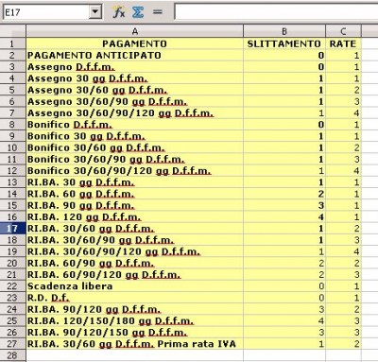Viewport: 378px width, 362px height.
Task: Select row 28 header
Action: [12, 355]
